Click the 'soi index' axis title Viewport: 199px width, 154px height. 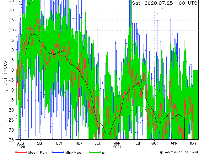point(5,73)
